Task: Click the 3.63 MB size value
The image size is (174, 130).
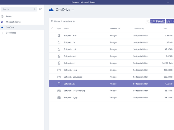Action: [169, 35]
